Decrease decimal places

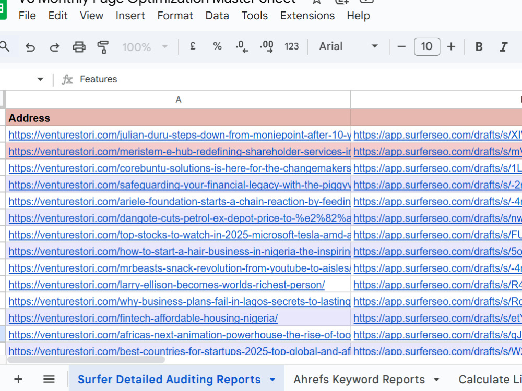[x=242, y=46]
